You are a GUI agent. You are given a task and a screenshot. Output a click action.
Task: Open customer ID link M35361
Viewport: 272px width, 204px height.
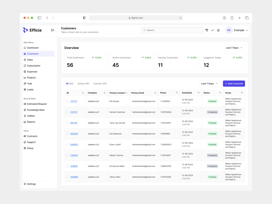coord(74,134)
